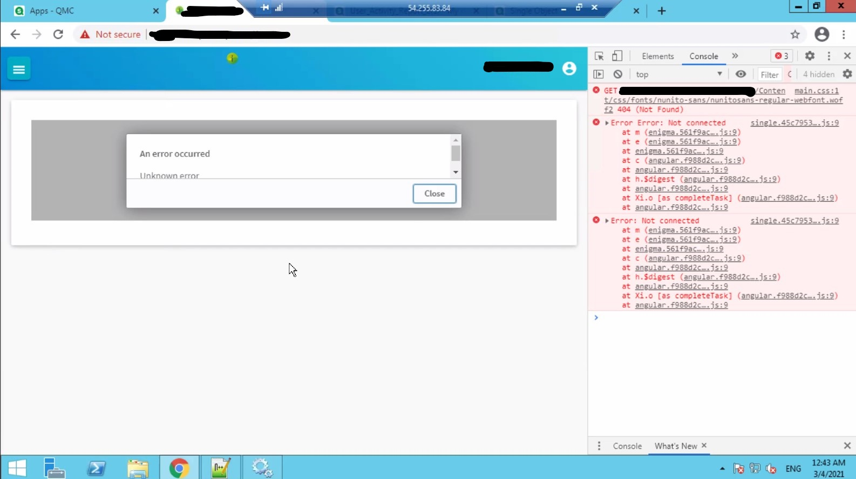Viewport: 856px width, 479px height.
Task: Open the drawer's three-dot menu
Action: coord(599,446)
